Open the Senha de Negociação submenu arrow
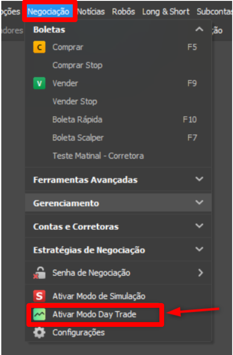Image resolution: width=233 pixels, height=355 pixels. 200,273
